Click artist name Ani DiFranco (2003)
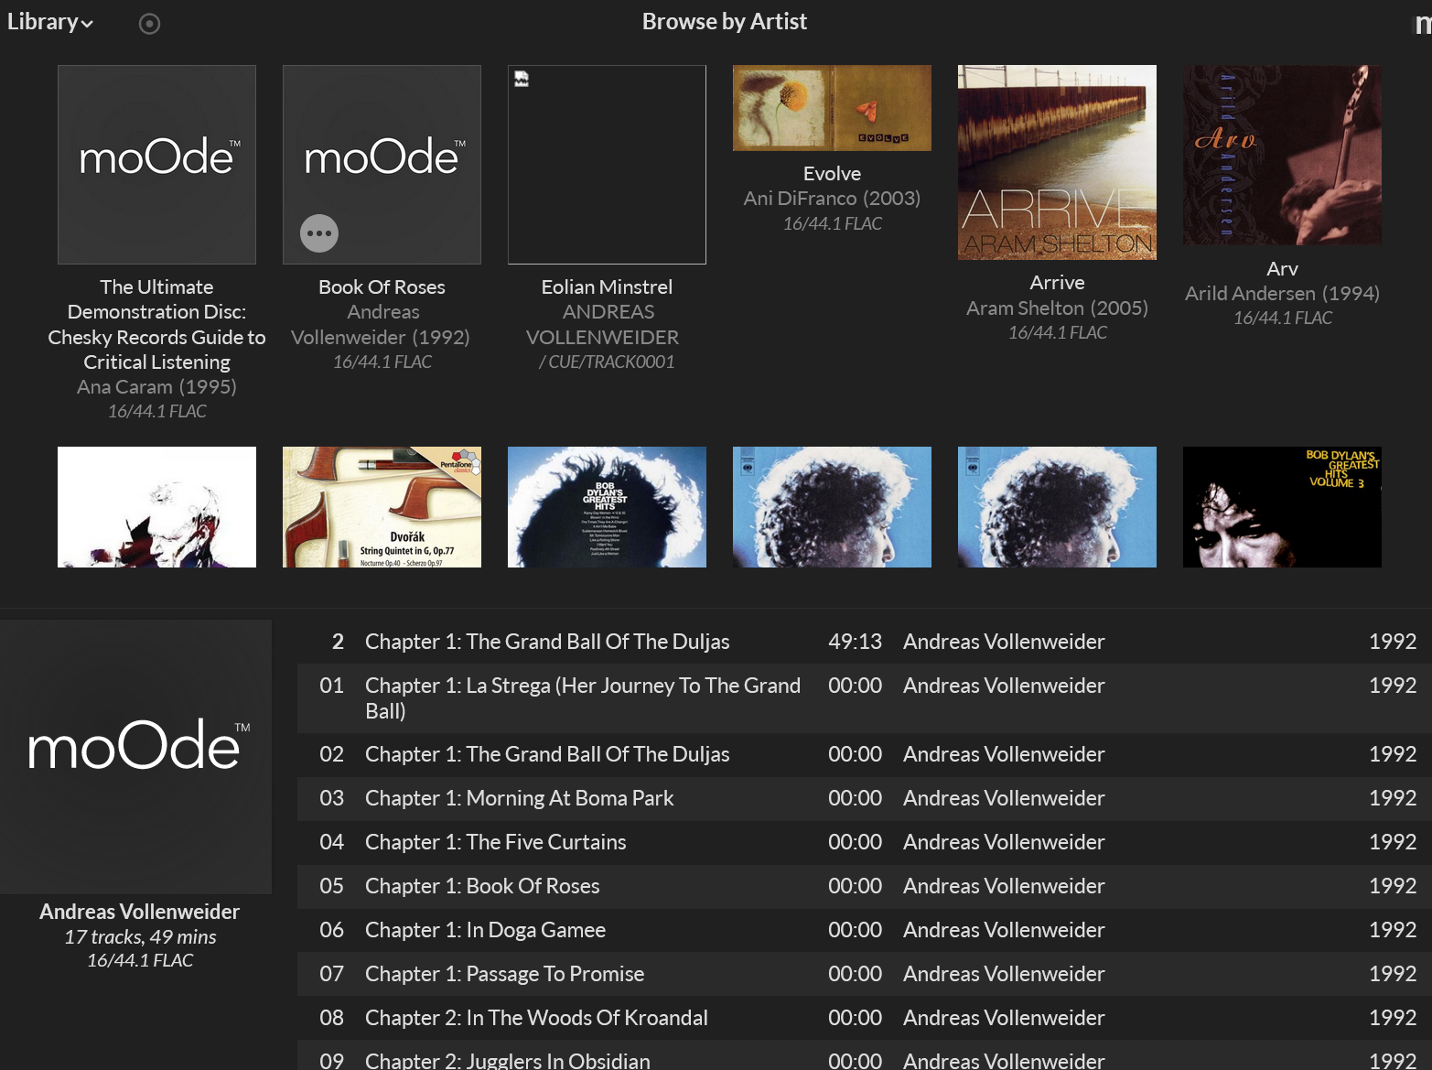 tap(832, 198)
